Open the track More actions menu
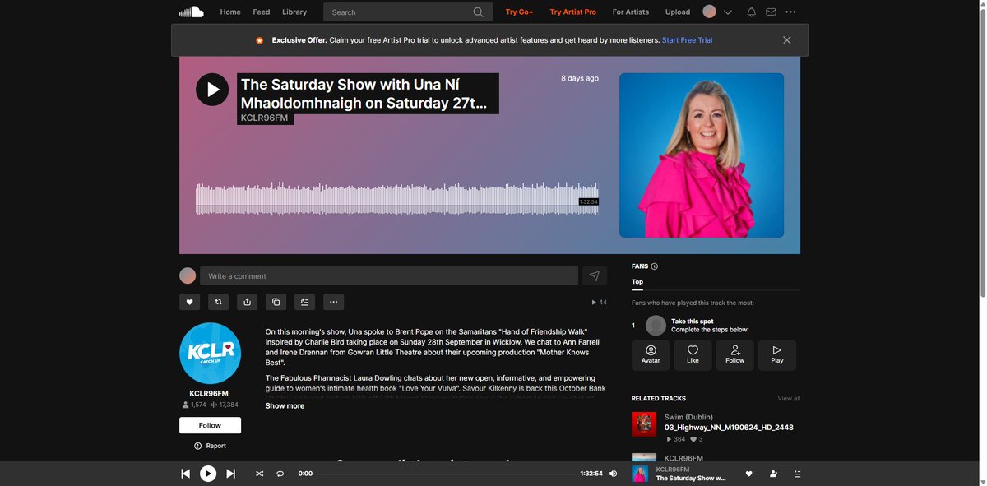This screenshot has height=486, width=987. (333, 302)
